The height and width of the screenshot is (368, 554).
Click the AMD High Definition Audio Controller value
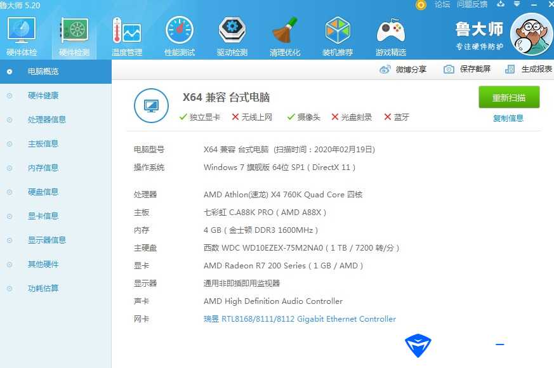pos(273,301)
